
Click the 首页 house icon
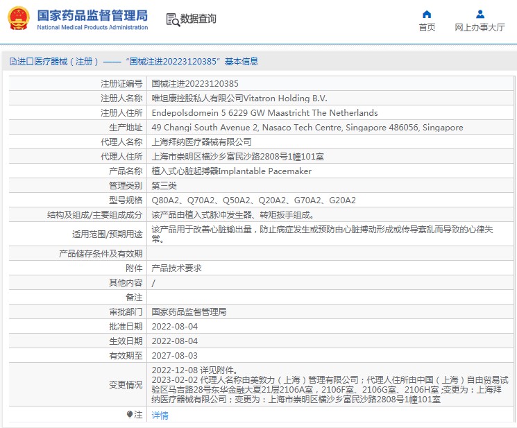click(427, 14)
